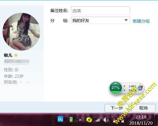Open the taskbar clock and date
Viewport: 158px width, 126px height.
[141, 120]
